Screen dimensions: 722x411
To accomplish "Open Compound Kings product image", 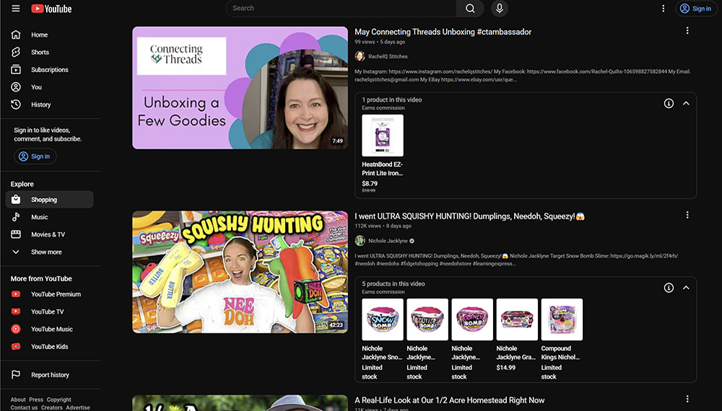I will pos(562,319).
